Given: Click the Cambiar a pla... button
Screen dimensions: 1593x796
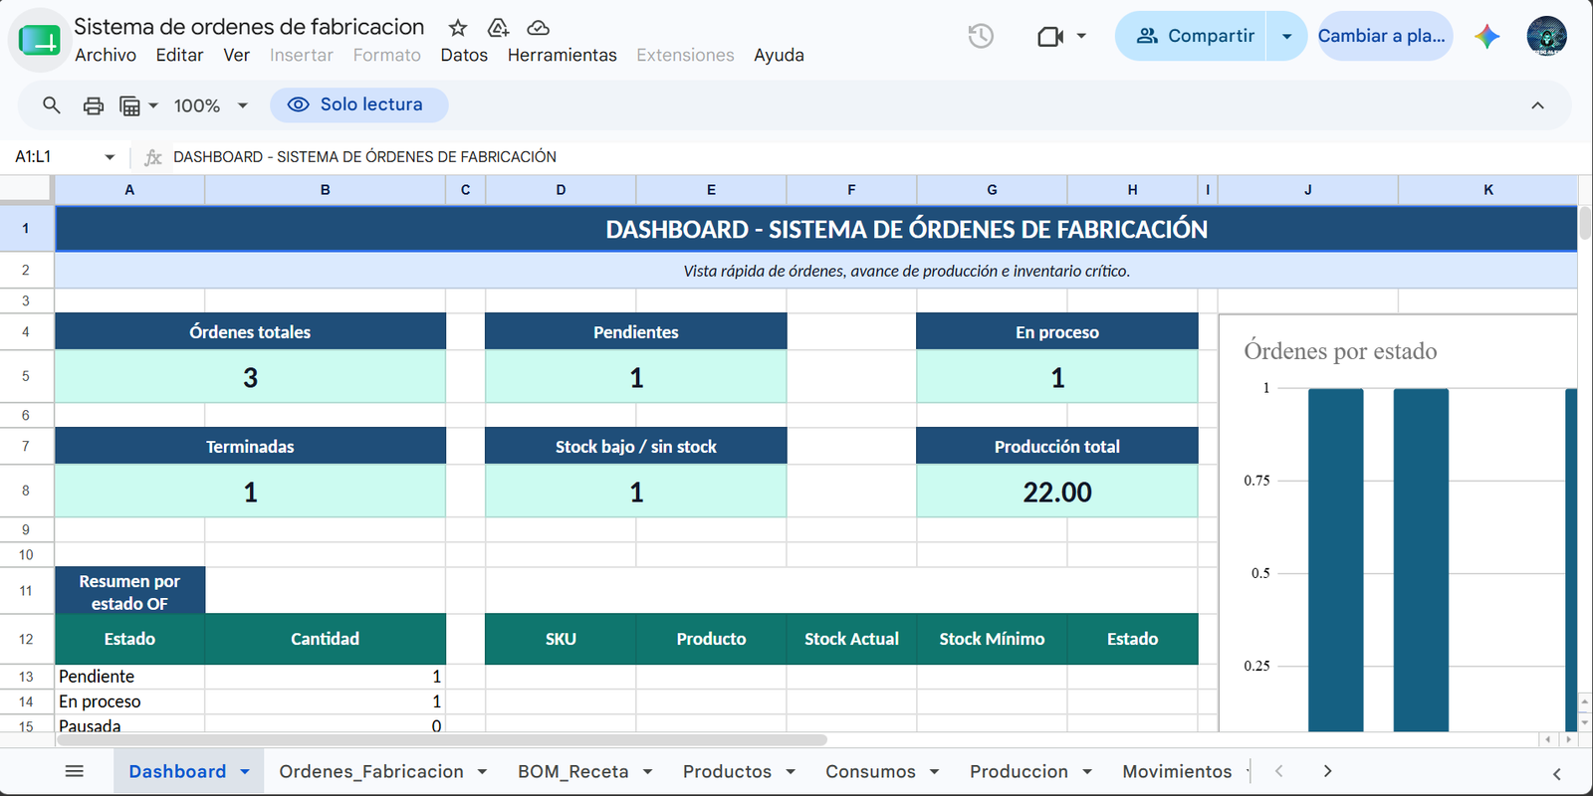Looking at the screenshot, I should tap(1385, 36).
